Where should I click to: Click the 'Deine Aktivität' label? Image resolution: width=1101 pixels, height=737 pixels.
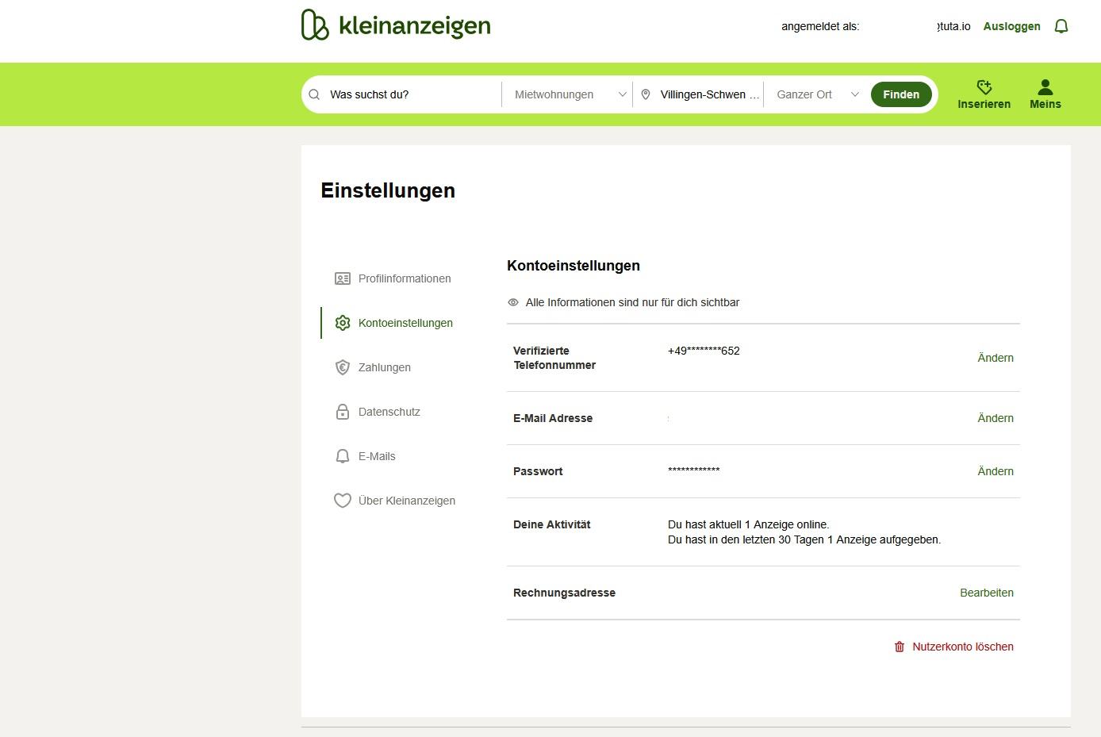552,524
